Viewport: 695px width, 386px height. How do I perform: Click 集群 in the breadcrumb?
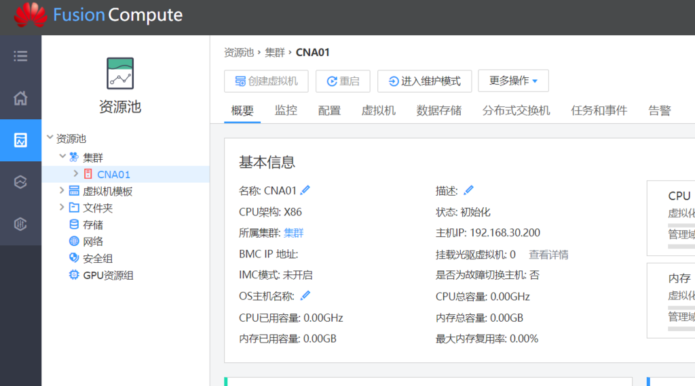[x=275, y=53]
